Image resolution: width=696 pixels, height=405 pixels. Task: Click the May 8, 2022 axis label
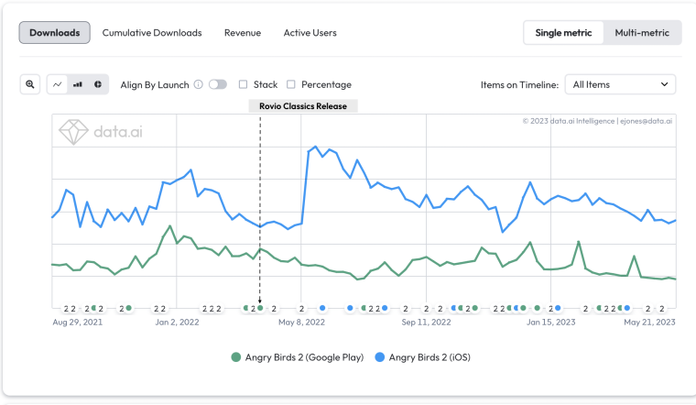click(x=301, y=322)
